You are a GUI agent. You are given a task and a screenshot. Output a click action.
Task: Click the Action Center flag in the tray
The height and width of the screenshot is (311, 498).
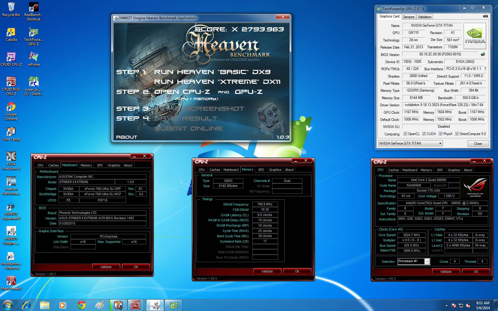pos(454,305)
